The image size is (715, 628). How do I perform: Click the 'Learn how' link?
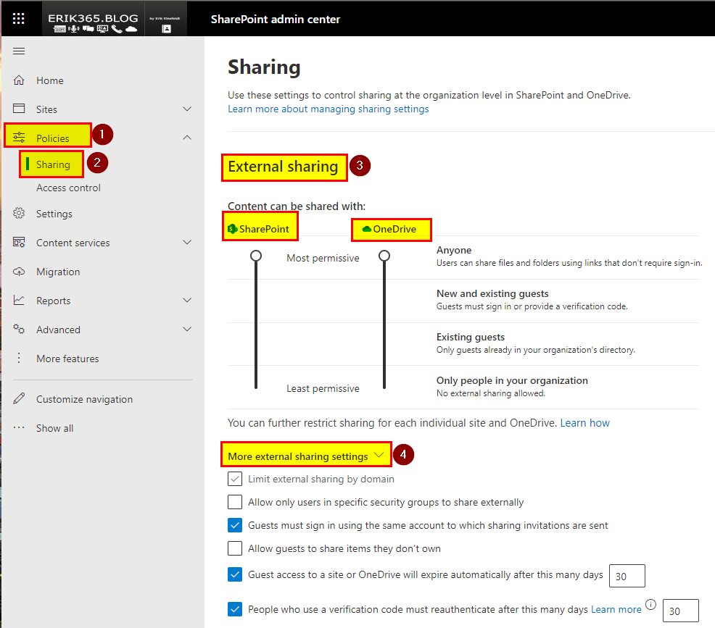pyautogui.click(x=584, y=422)
